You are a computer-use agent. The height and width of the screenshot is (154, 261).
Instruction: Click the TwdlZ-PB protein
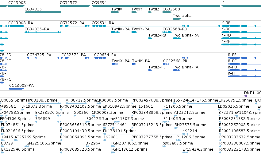[150, 70]
